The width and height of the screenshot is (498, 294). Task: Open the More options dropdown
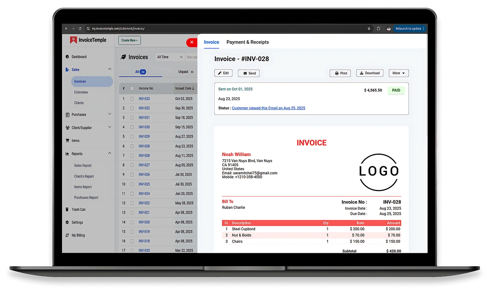[398, 73]
